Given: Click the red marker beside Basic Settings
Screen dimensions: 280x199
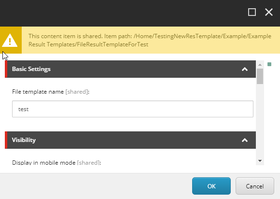Looking at the screenshot, I should coord(6,69).
